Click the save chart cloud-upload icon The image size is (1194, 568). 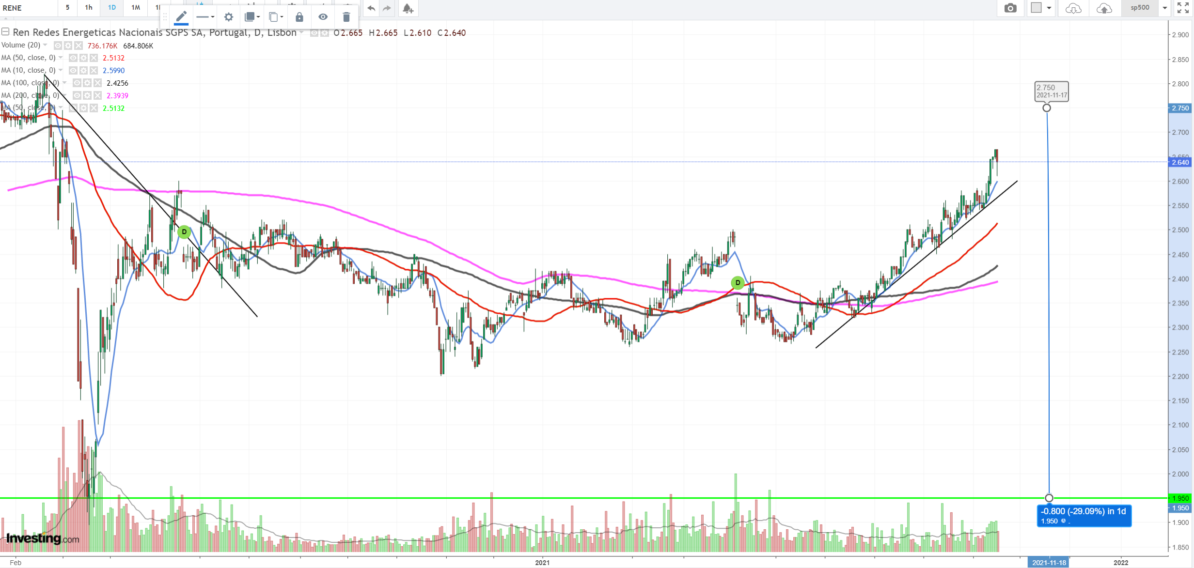(1104, 8)
